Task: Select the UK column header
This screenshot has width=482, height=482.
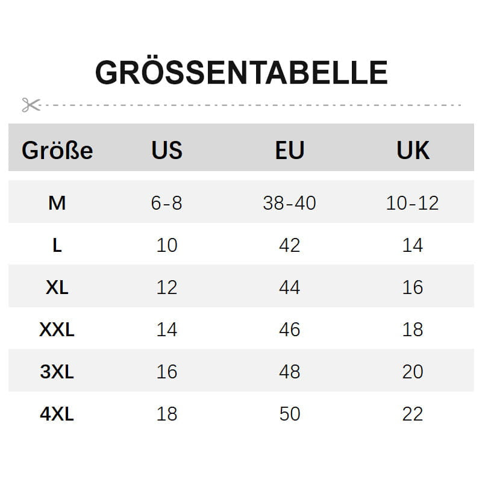Action: point(413,150)
